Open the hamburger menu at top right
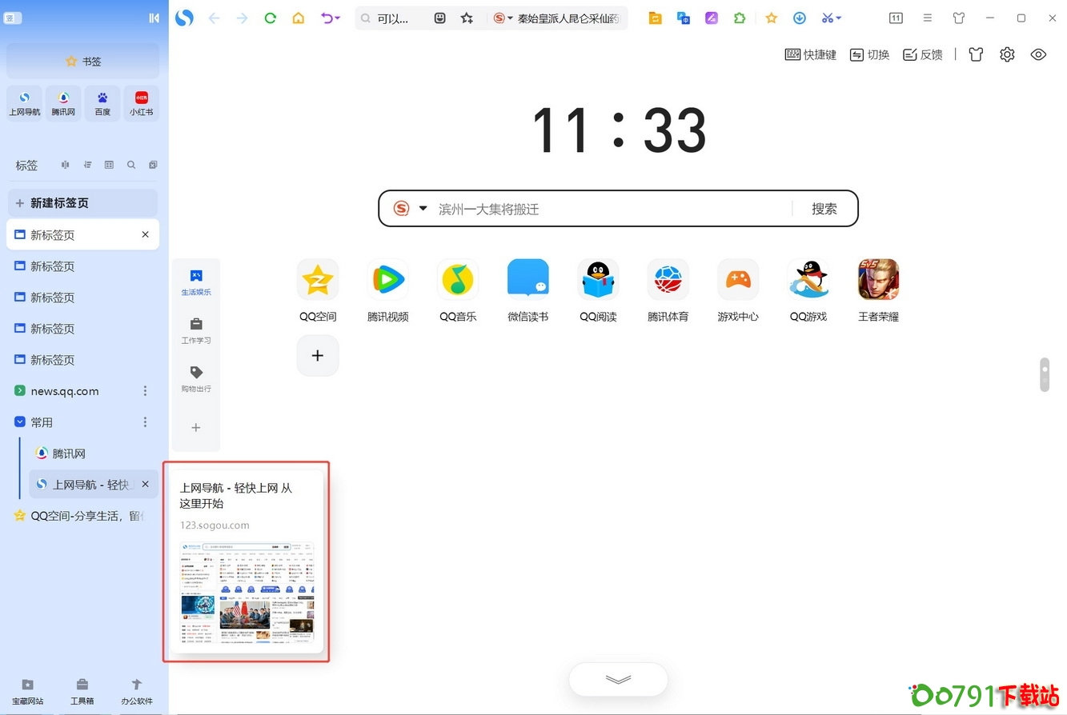The width and height of the screenshot is (1067, 715). (927, 18)
